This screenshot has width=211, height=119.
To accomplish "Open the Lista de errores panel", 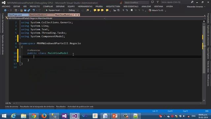I will (x=12, y=106).
